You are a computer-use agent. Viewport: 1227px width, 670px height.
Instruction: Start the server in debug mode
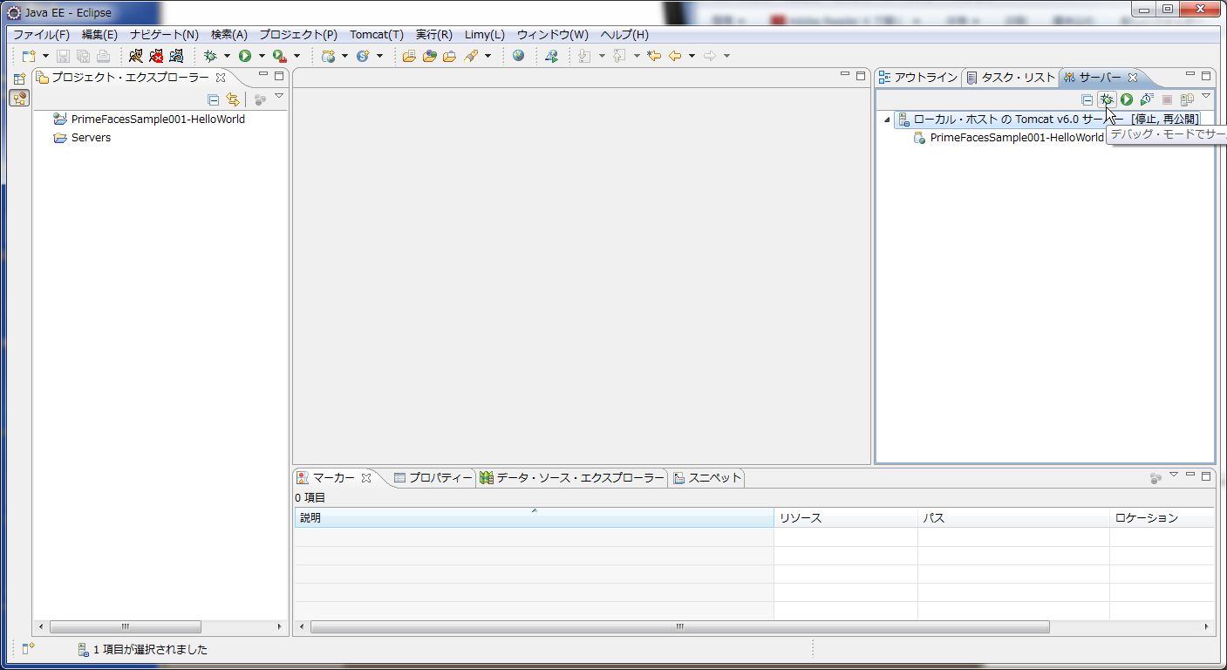click(1107, 99)
